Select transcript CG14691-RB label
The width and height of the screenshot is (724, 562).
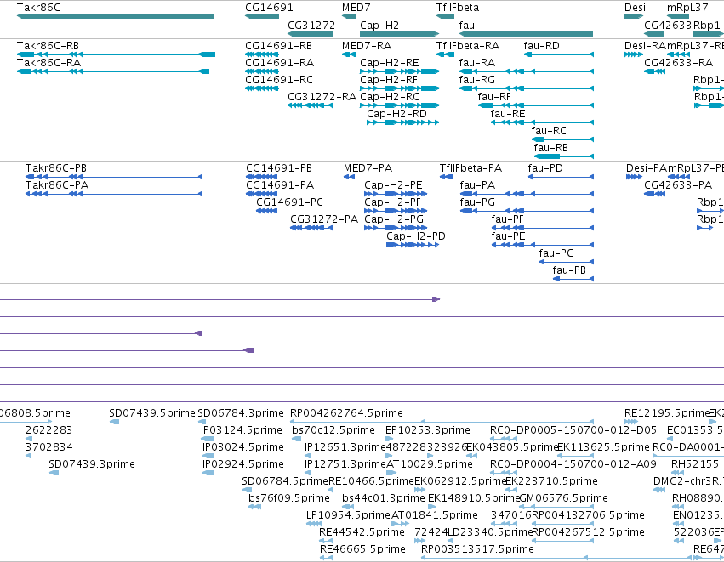(278, 46)
